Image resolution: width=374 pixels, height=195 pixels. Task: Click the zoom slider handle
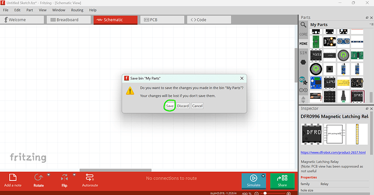(x=265, y=193)
